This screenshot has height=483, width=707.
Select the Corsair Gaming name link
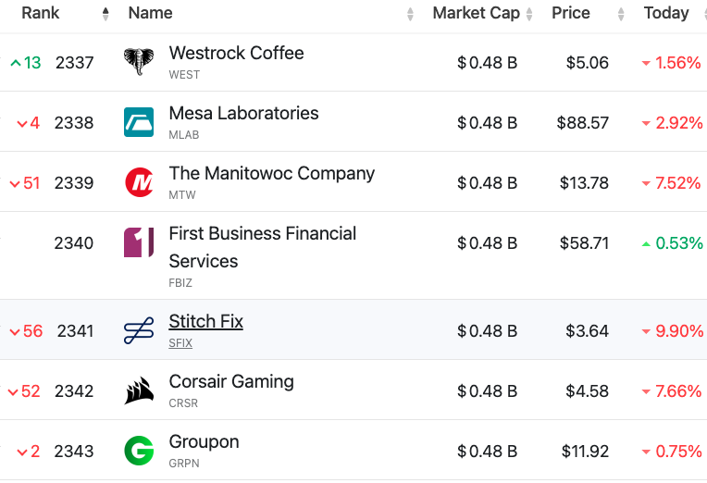[x=231, y=381]
